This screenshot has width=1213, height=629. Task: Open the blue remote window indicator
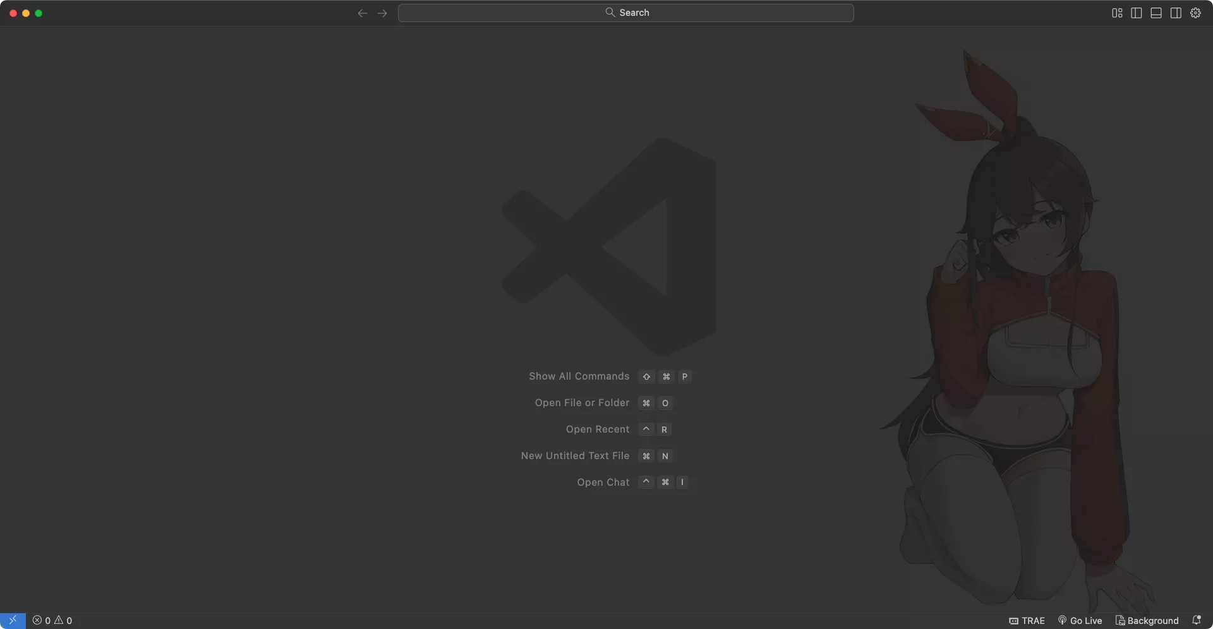coord(13,621)
